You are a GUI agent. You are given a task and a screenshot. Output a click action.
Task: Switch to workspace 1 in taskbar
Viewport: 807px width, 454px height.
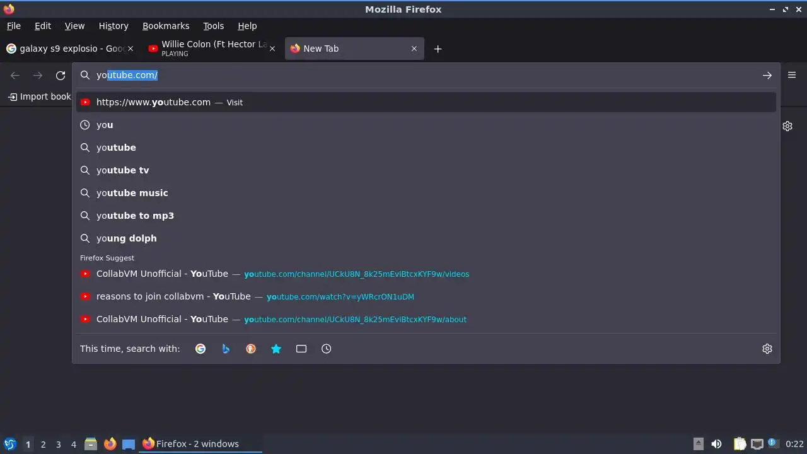tap(28, 445)
